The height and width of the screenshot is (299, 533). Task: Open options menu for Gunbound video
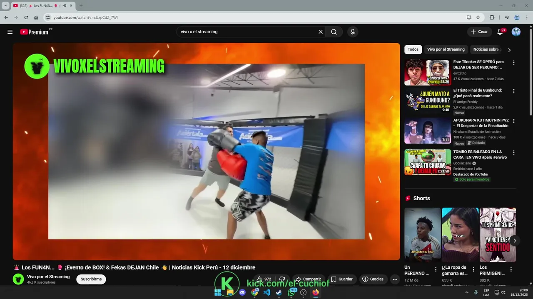(513, 91)
